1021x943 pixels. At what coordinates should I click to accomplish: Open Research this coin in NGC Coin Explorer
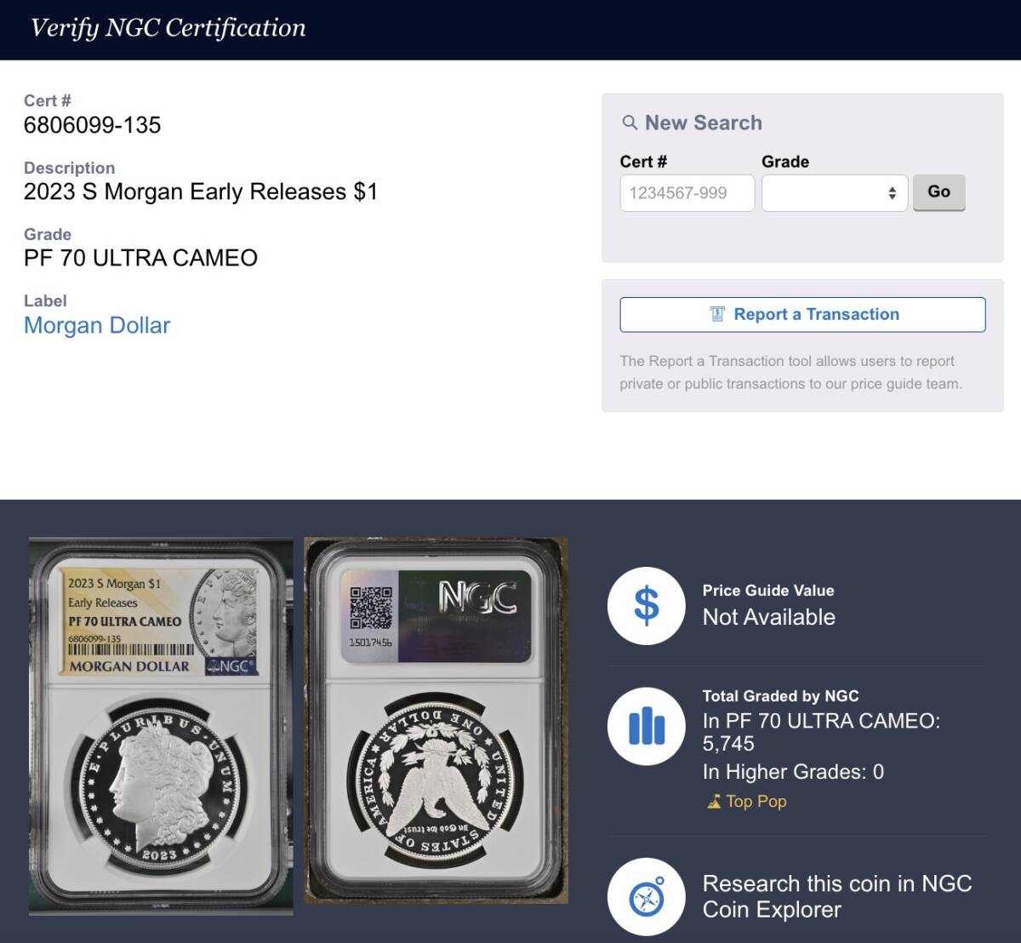(x=837, y=896)
